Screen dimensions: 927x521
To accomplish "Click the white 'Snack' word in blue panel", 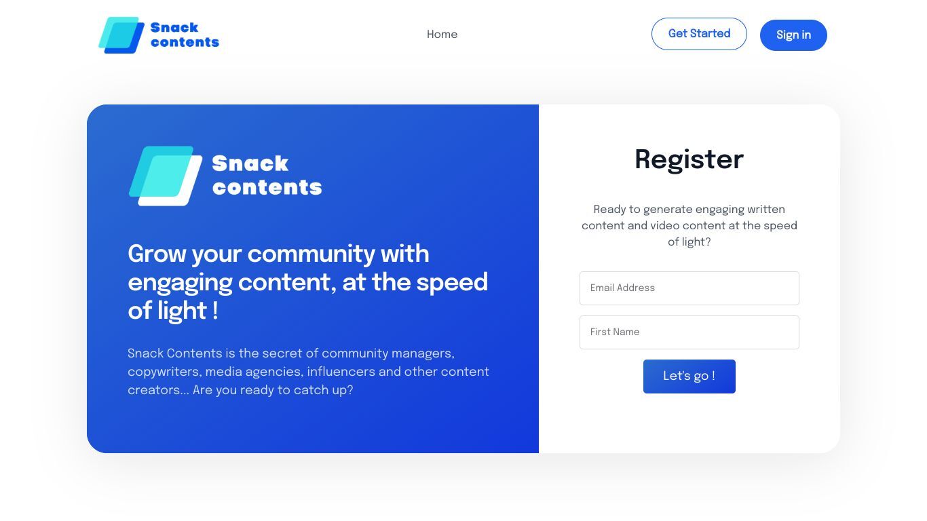I will pyautogui.click(x=250, y=163).
